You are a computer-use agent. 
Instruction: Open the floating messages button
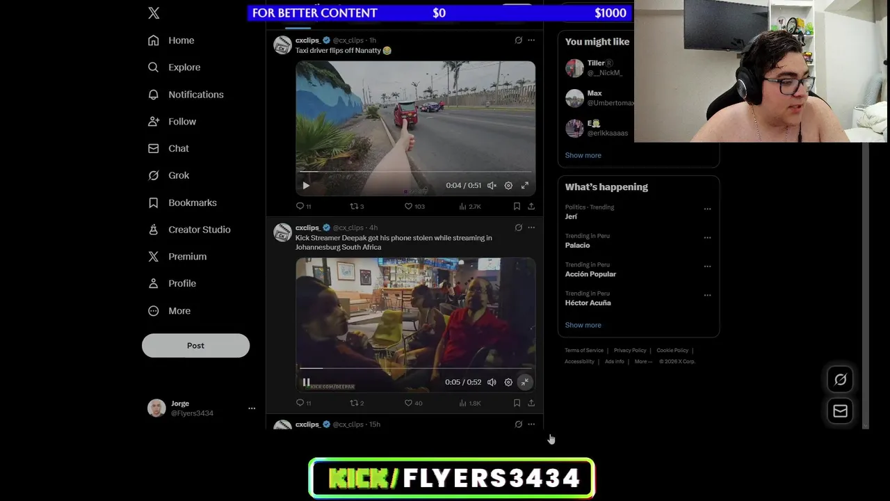click(840, 411)
